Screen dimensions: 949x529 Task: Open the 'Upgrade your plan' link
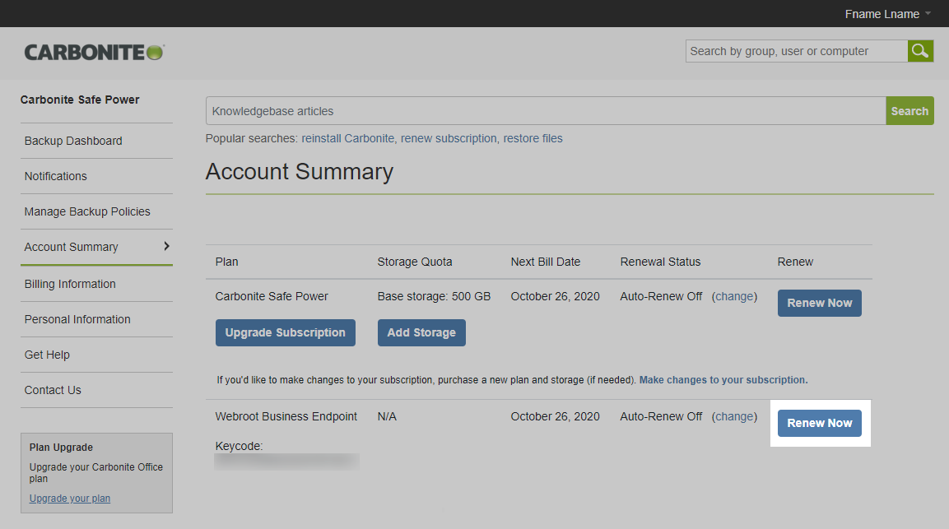[x=69, y=499]
